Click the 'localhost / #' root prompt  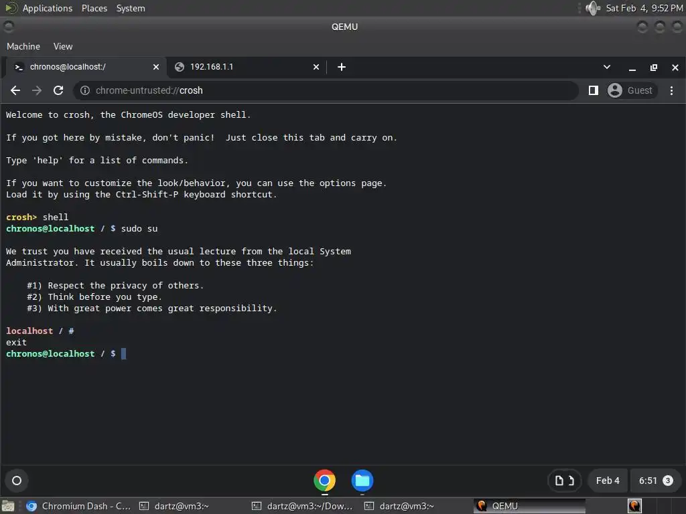[x=40, y=331]
